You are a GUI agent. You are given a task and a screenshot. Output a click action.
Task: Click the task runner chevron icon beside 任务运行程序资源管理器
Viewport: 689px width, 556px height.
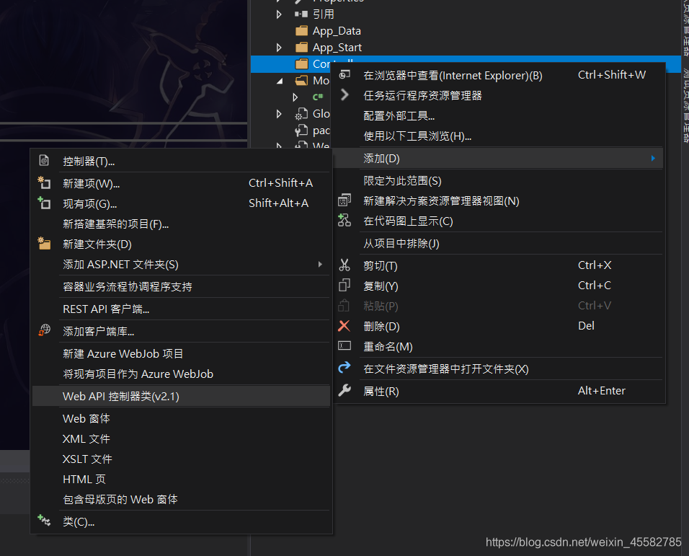[x=345, y=94]
